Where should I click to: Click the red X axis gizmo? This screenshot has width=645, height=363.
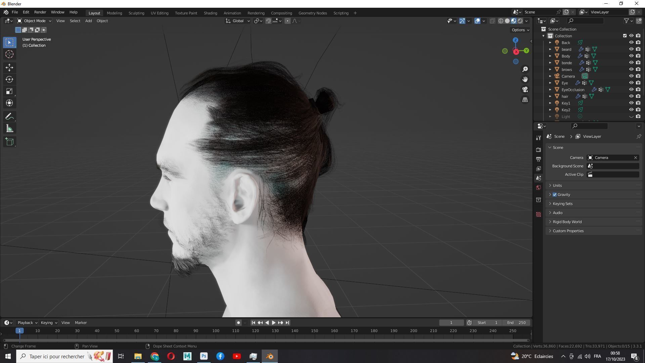click(516, 52)
